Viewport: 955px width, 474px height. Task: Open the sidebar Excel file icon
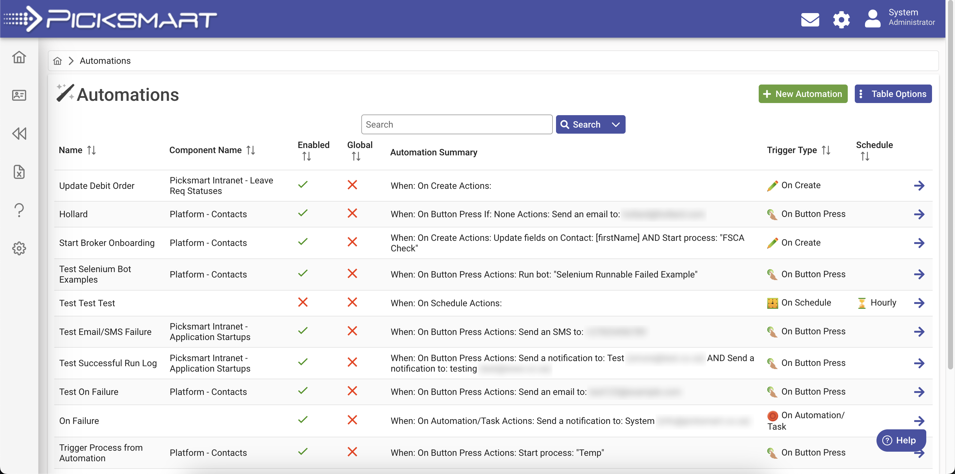19,172
